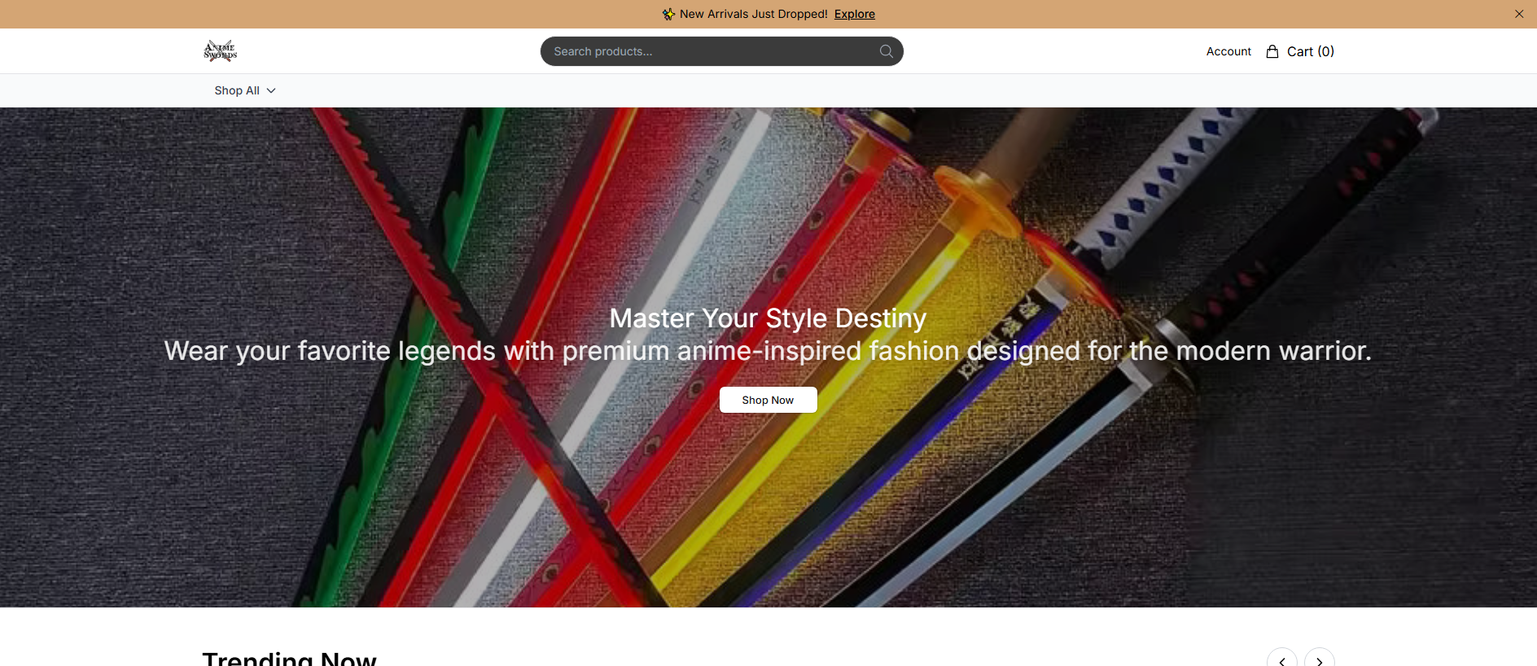Click the Master Your Style Destiny heading
Image resolution: width=1537 pixels, height=666 pixels.
tap(768, 318)
